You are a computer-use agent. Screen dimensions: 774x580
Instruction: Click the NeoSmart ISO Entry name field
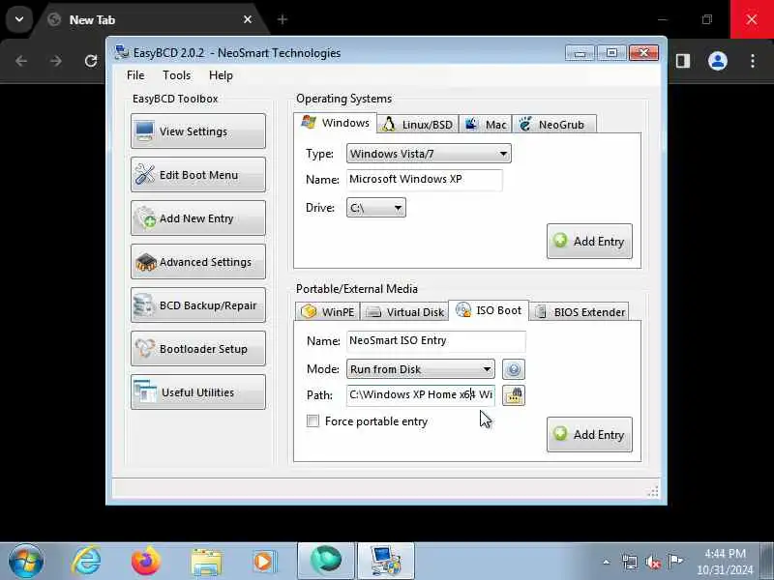coord(436,341)
